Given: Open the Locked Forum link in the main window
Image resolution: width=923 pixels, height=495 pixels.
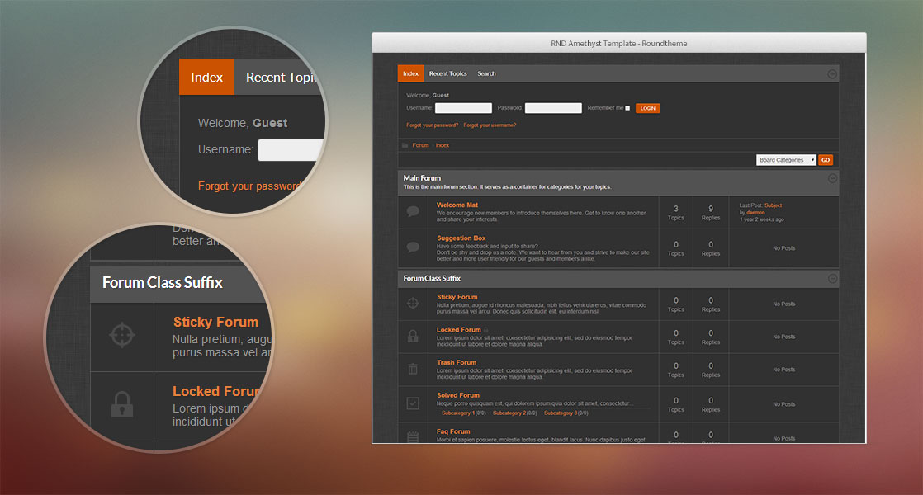Looking at the screenshot, I should click(458, 330).
